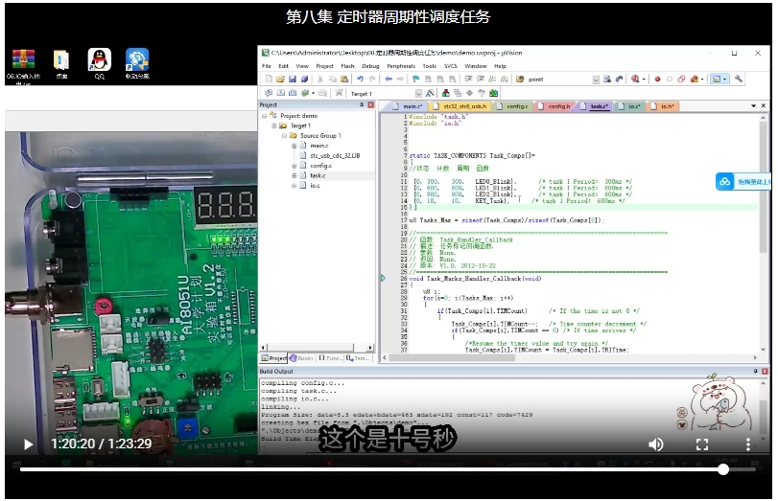Open the Project menu
Viewport: 778px width, 501px height.
(x=324, y=66)
